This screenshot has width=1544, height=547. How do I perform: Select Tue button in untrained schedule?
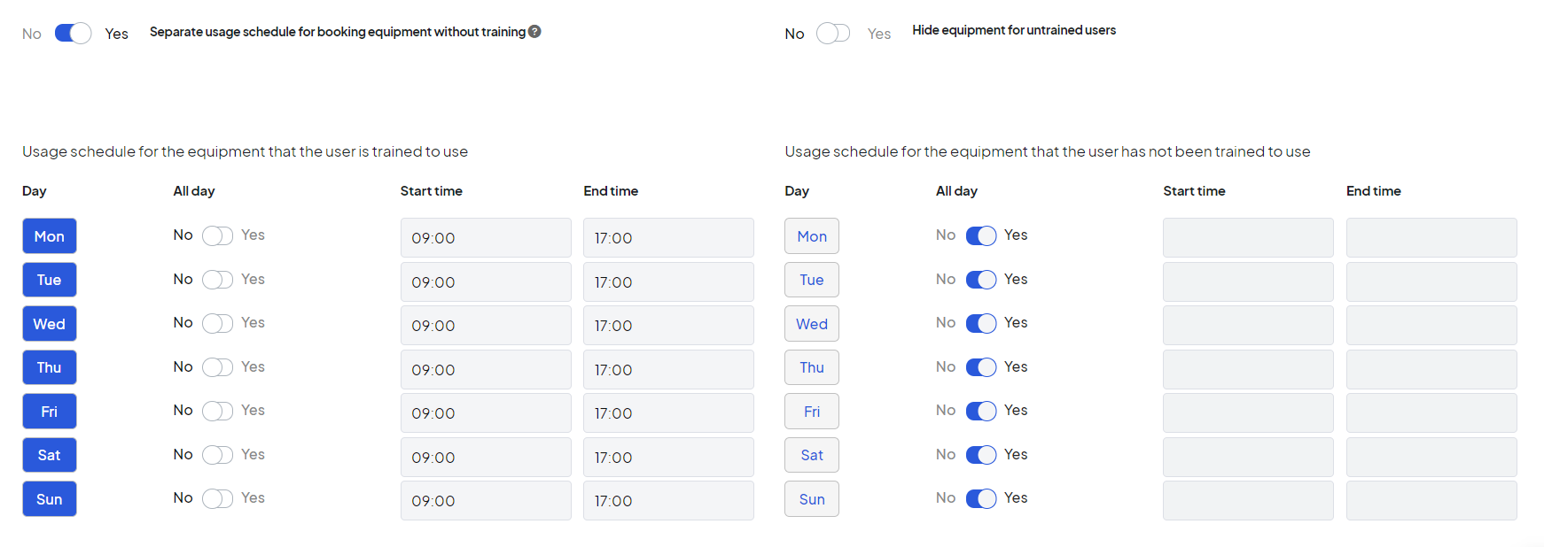tap(811, 280)
